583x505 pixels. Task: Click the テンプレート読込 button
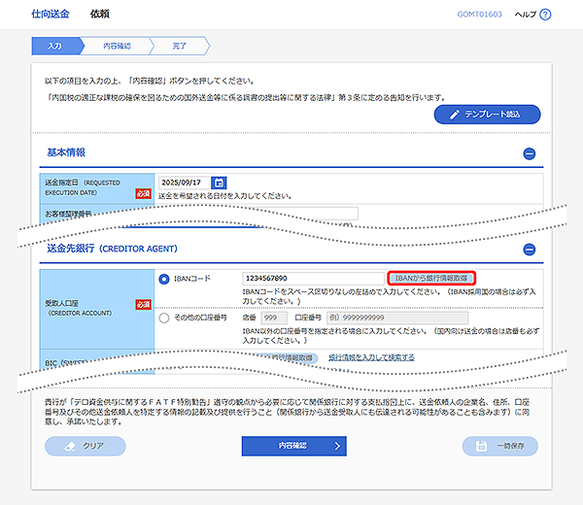pyautogui.click(x=487, y=114)
